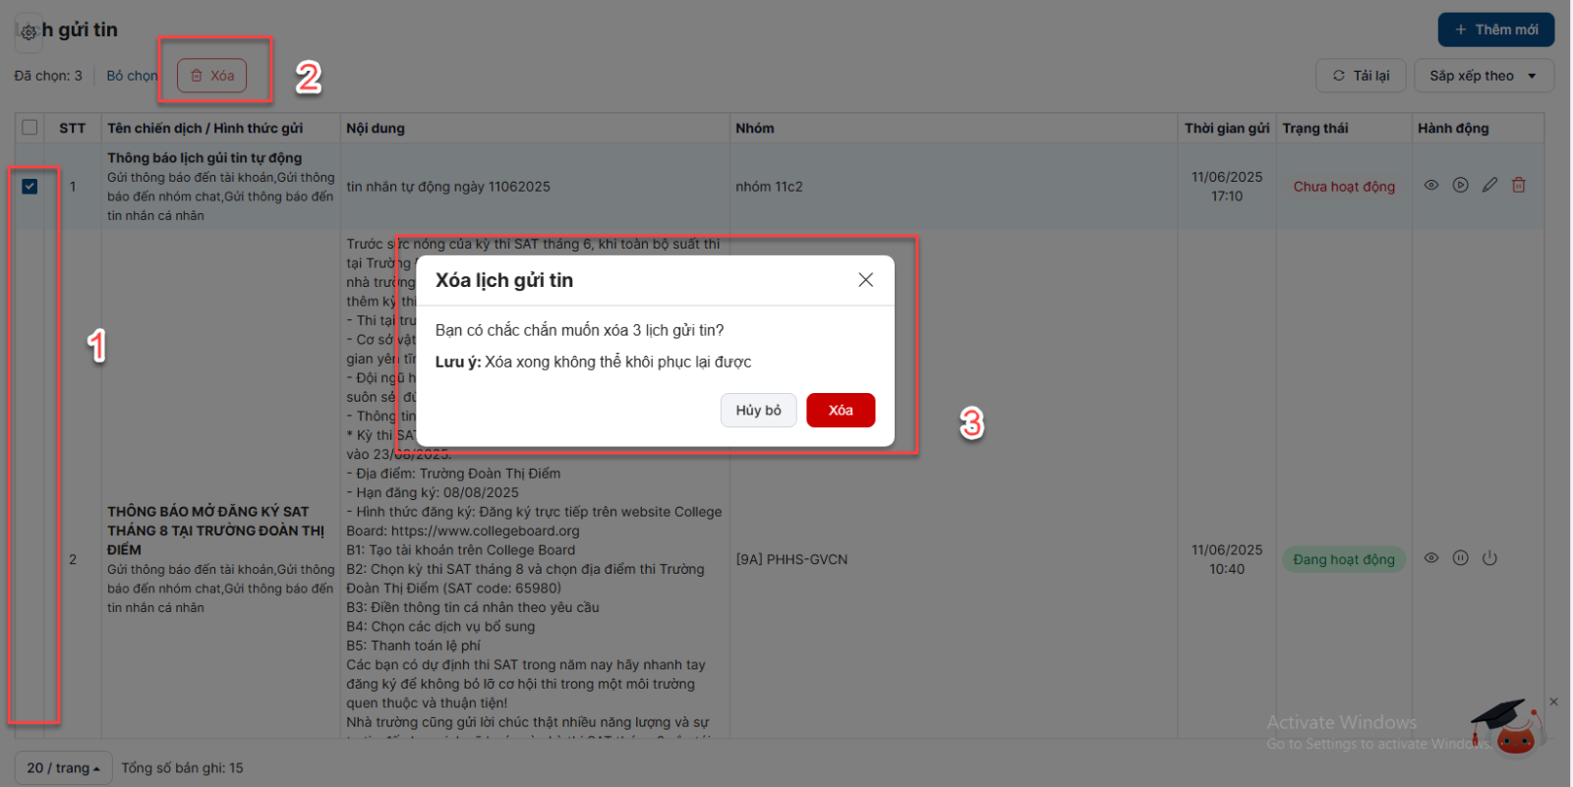This screenshot has height=787, width=1573.
Task: Click the graduation cap mascot chat icon
Action: (x=1508, y=727)
